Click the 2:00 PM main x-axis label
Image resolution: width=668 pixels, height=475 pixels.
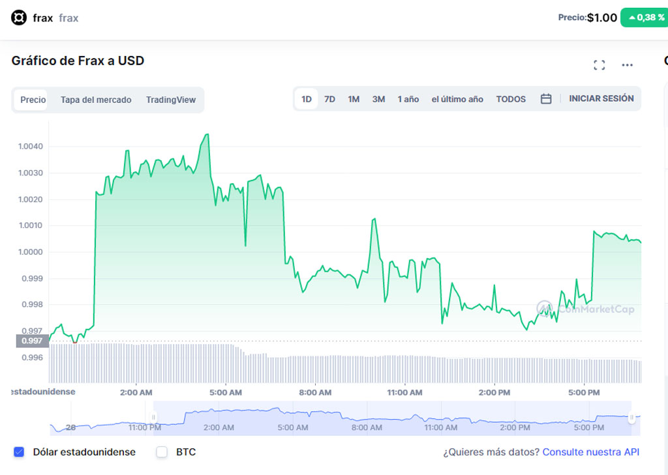coord(494,392)
